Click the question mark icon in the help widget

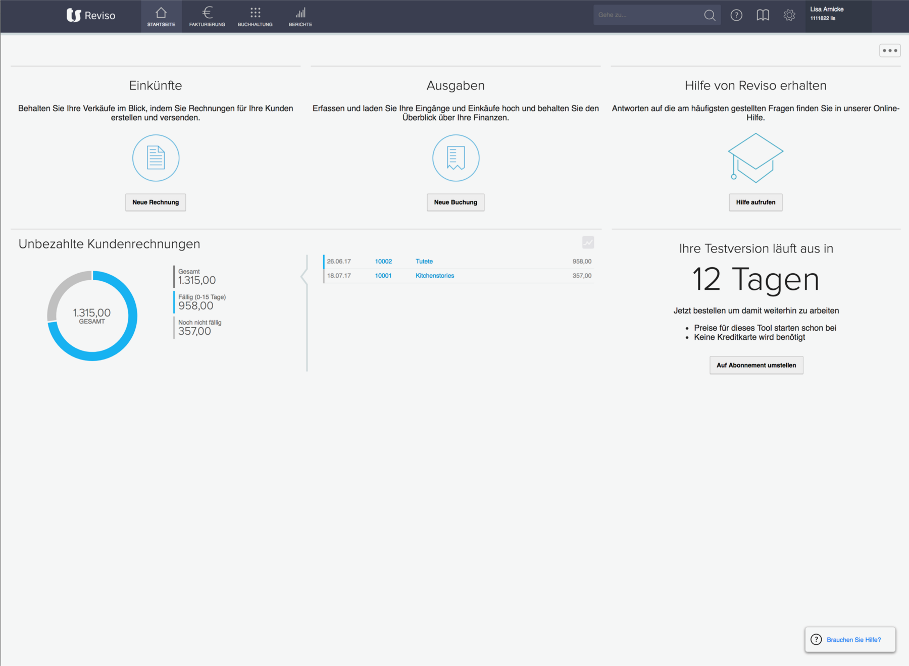pos(816,640)
